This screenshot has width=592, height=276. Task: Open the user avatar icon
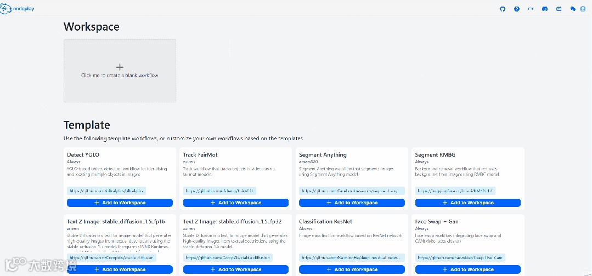click(583, 9)
